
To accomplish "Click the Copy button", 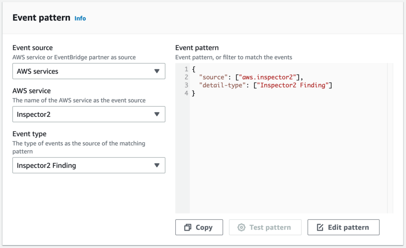I will point(199,227).
